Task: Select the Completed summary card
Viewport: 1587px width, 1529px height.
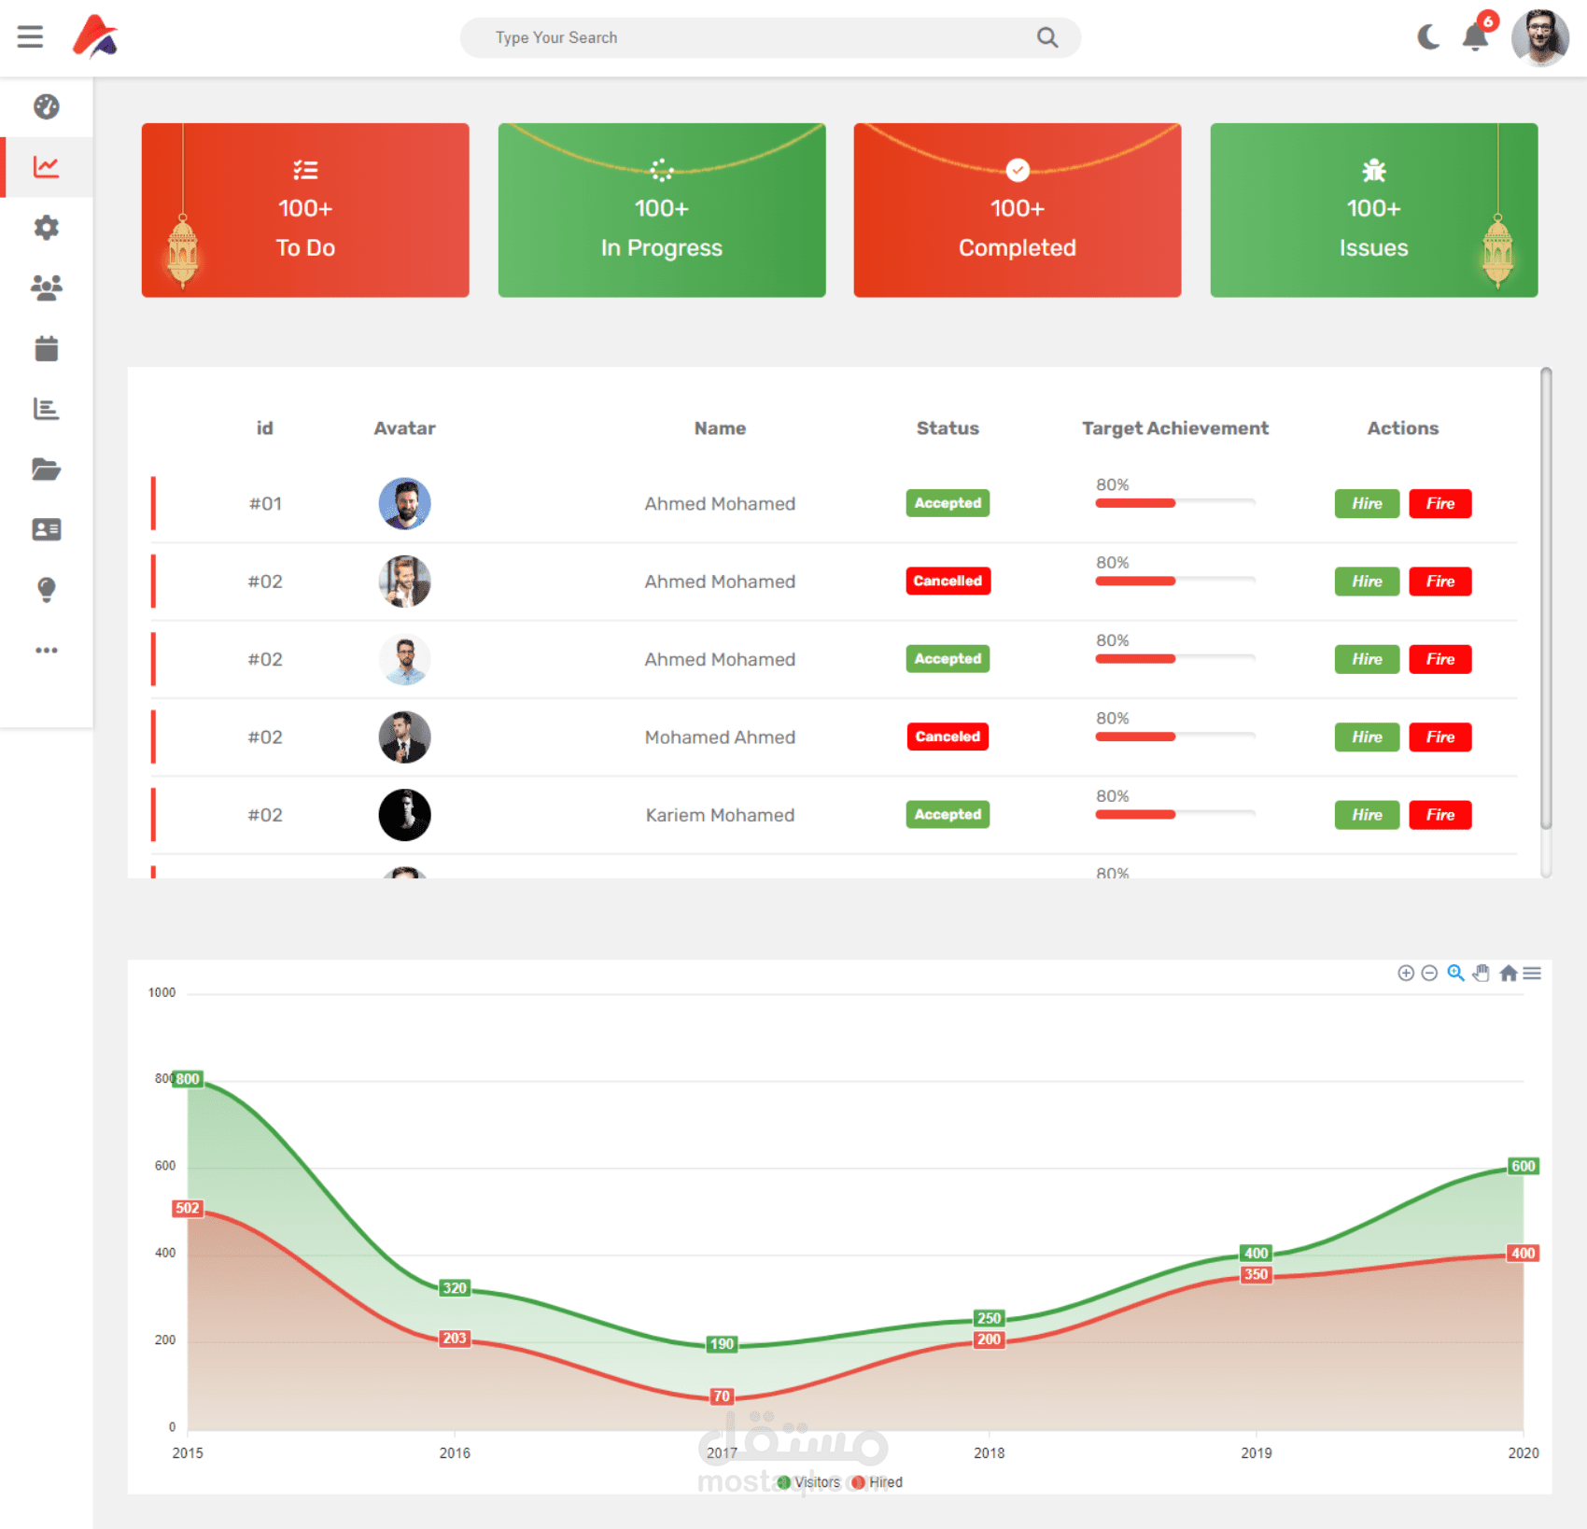Action: coord(1018,210)
